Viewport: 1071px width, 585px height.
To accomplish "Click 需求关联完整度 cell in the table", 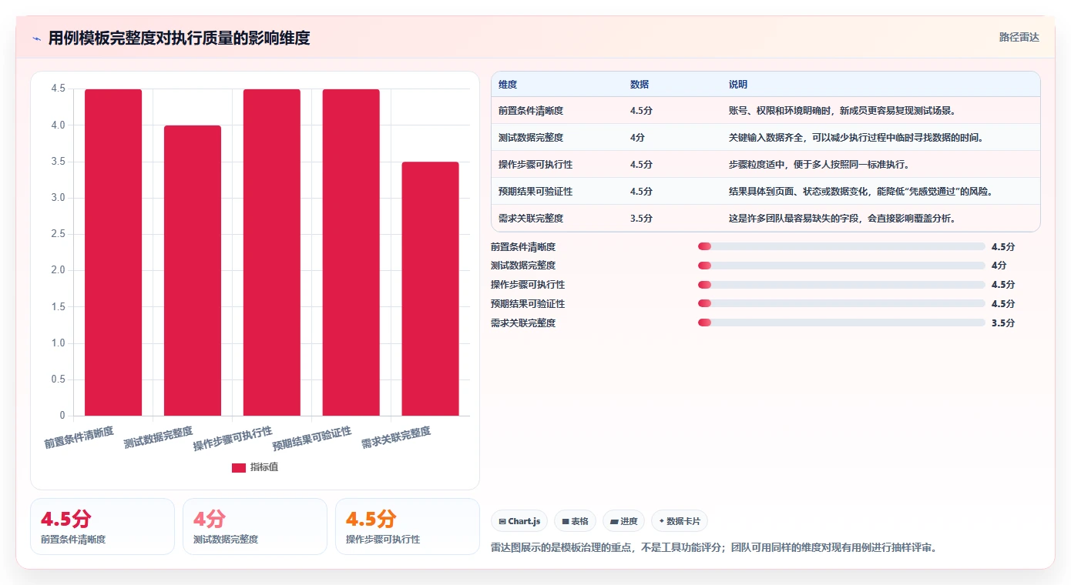I will tap(531, 218).
